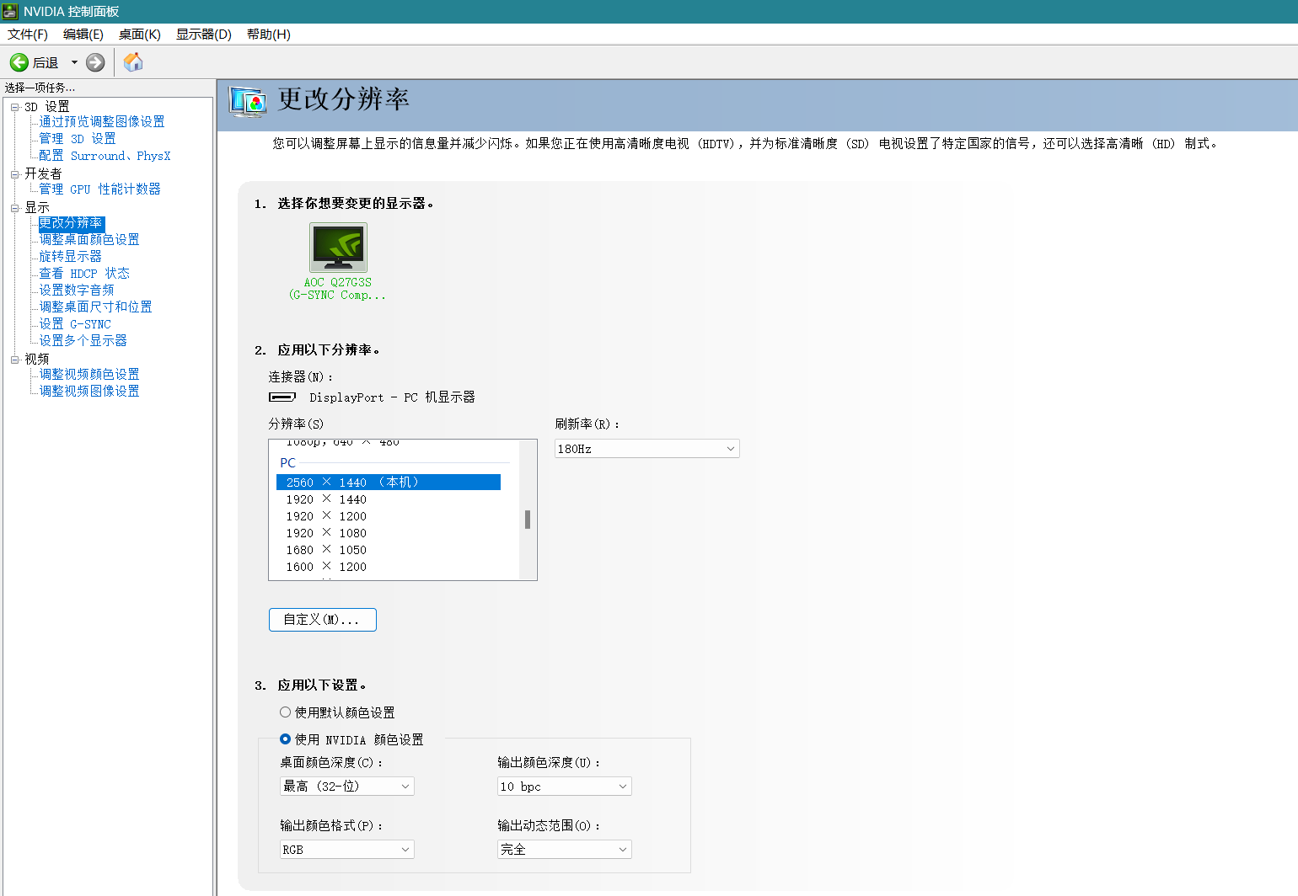Screen dimensions: 1298x896
Task: Collapse the 视频 tree node
Action: pos(14,360)
